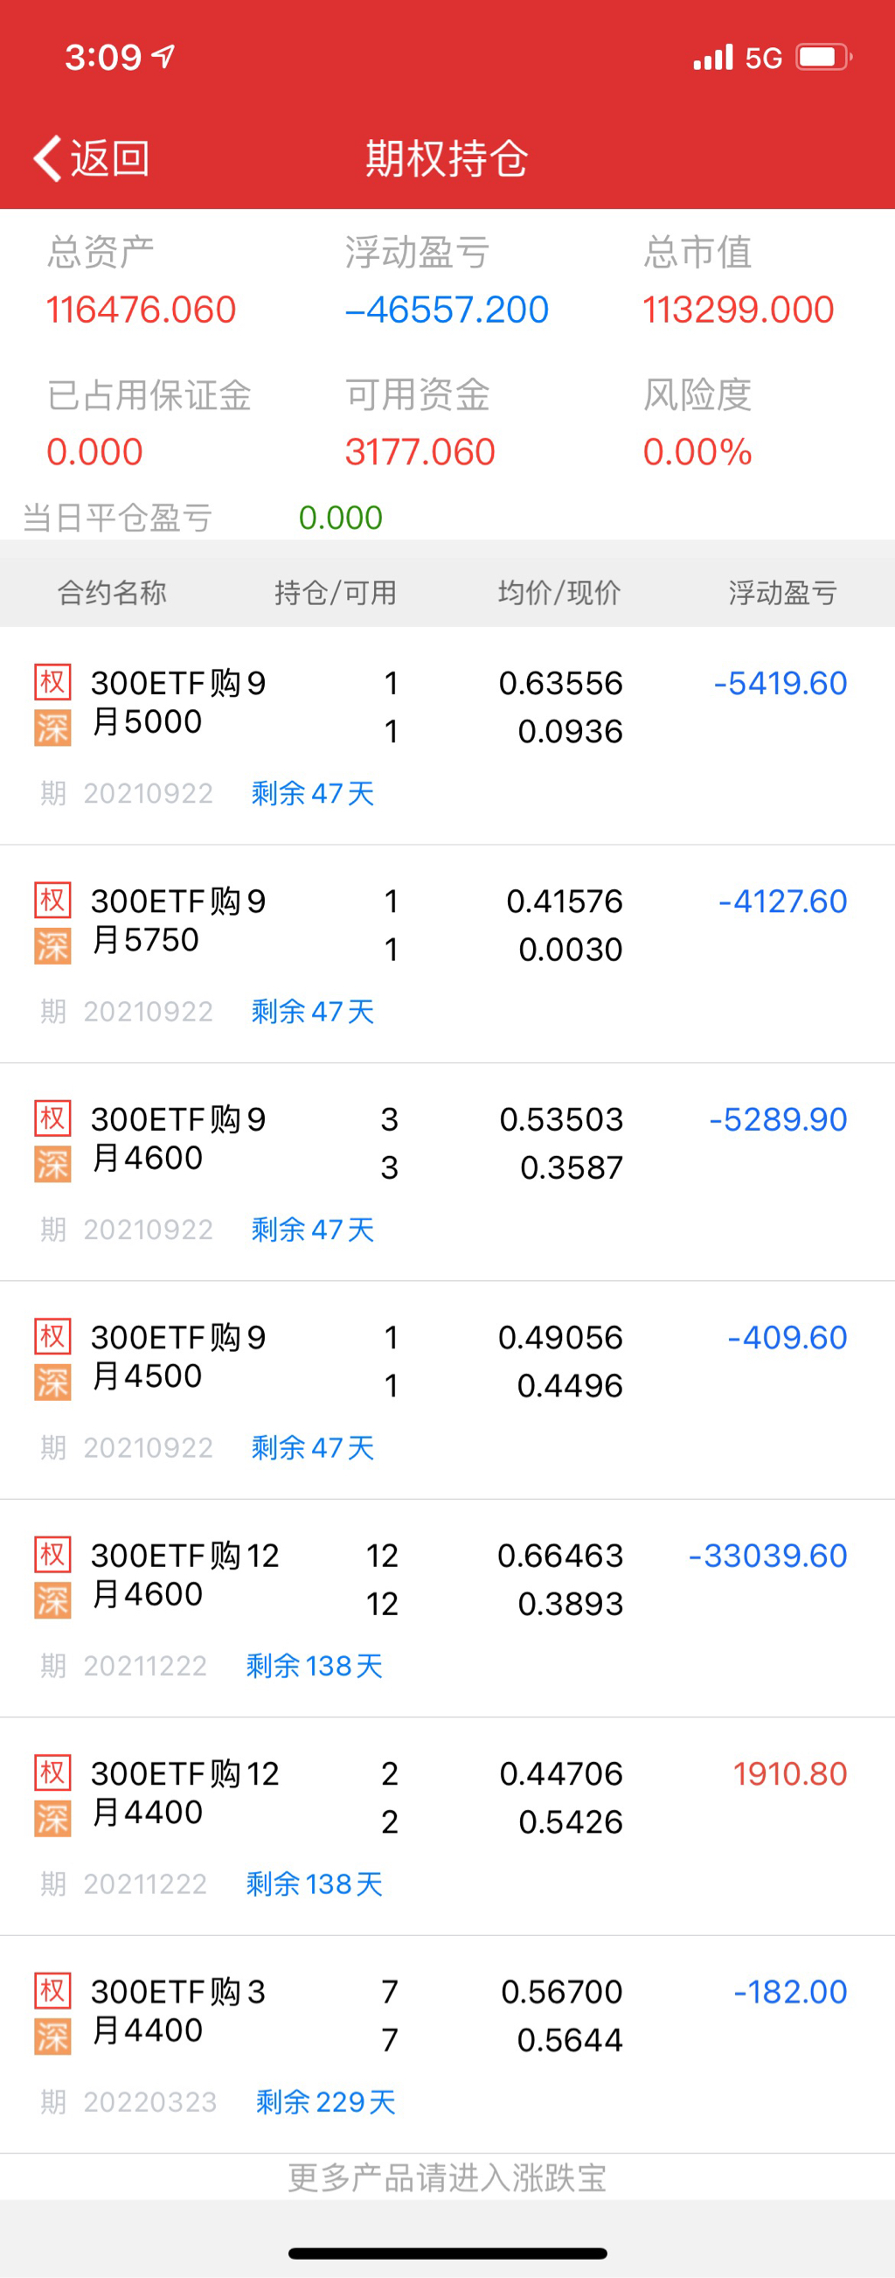
Task: Tap the 合约名称 column header
Action: (112, 593)
